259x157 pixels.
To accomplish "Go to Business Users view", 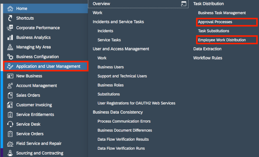I will click(110, 67).
